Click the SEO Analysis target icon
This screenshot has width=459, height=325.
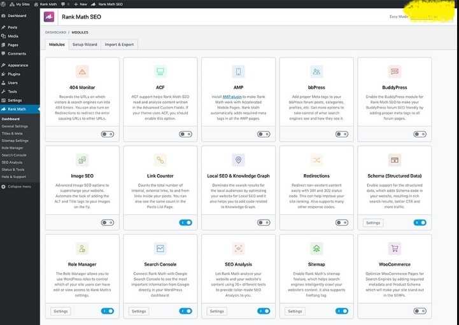238,249
